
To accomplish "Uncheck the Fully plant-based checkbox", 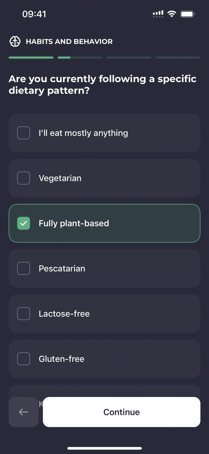I will click(x=24, y=223).
